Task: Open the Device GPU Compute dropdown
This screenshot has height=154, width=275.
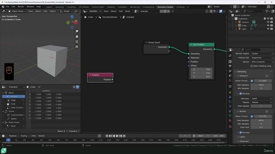Action: point(262,62)
